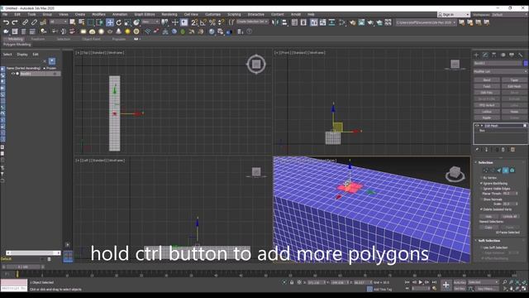Click the Redo arrow in main toolbar
529x298 pixels.
(15, 22)
